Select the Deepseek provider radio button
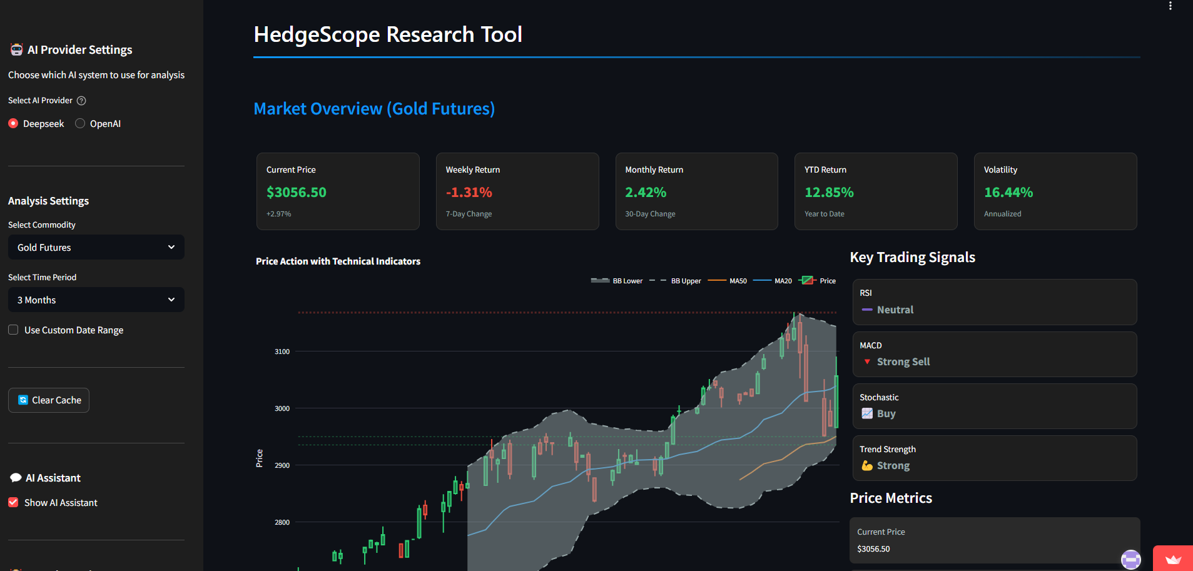Image resolution: width=1193 pixels, height=571 pixels. point(13,124)
